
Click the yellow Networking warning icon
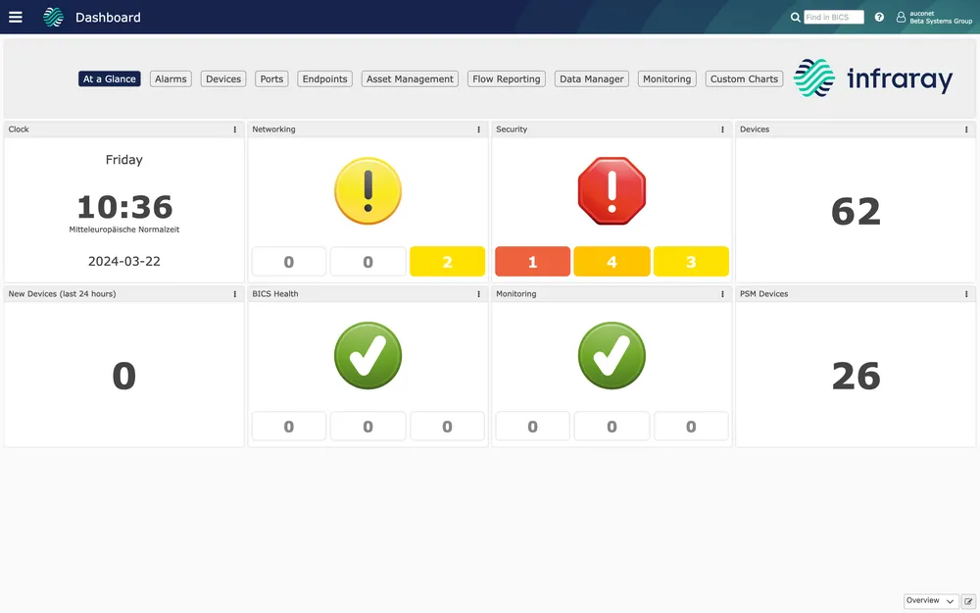(367, 190)
